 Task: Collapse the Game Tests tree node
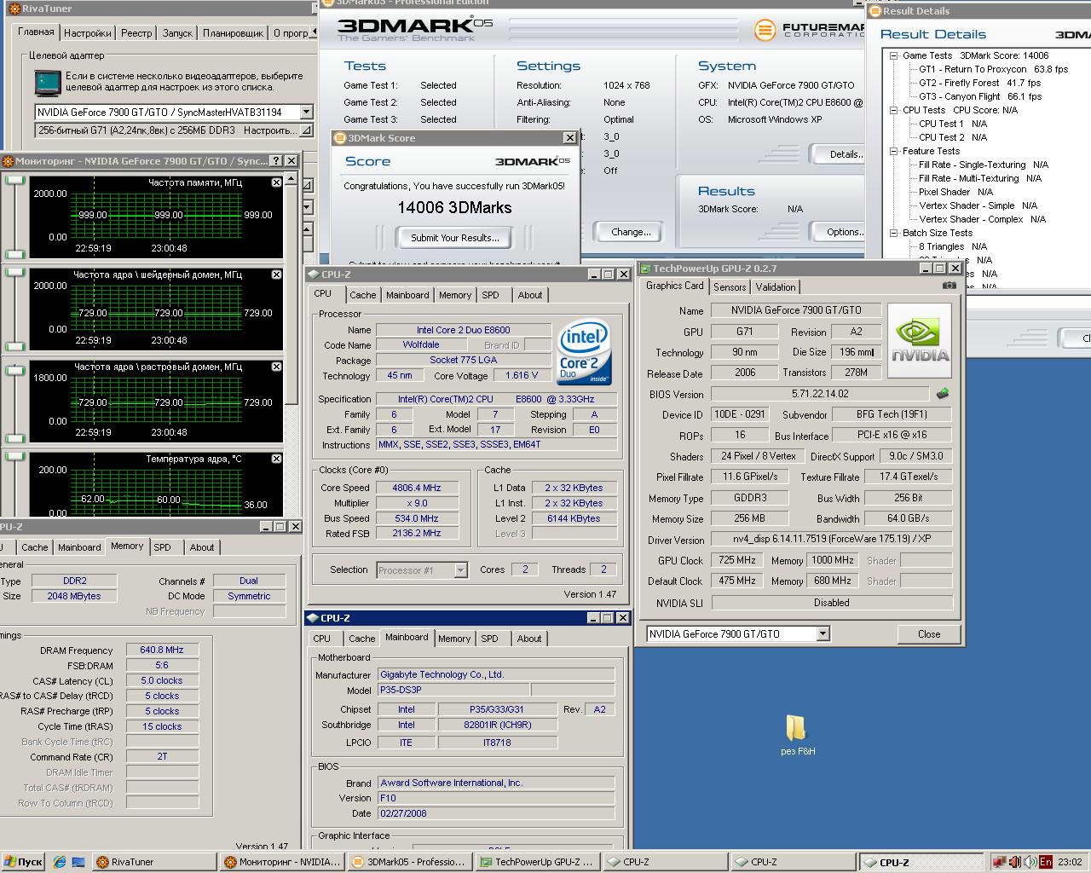click(x=894, y=55)
